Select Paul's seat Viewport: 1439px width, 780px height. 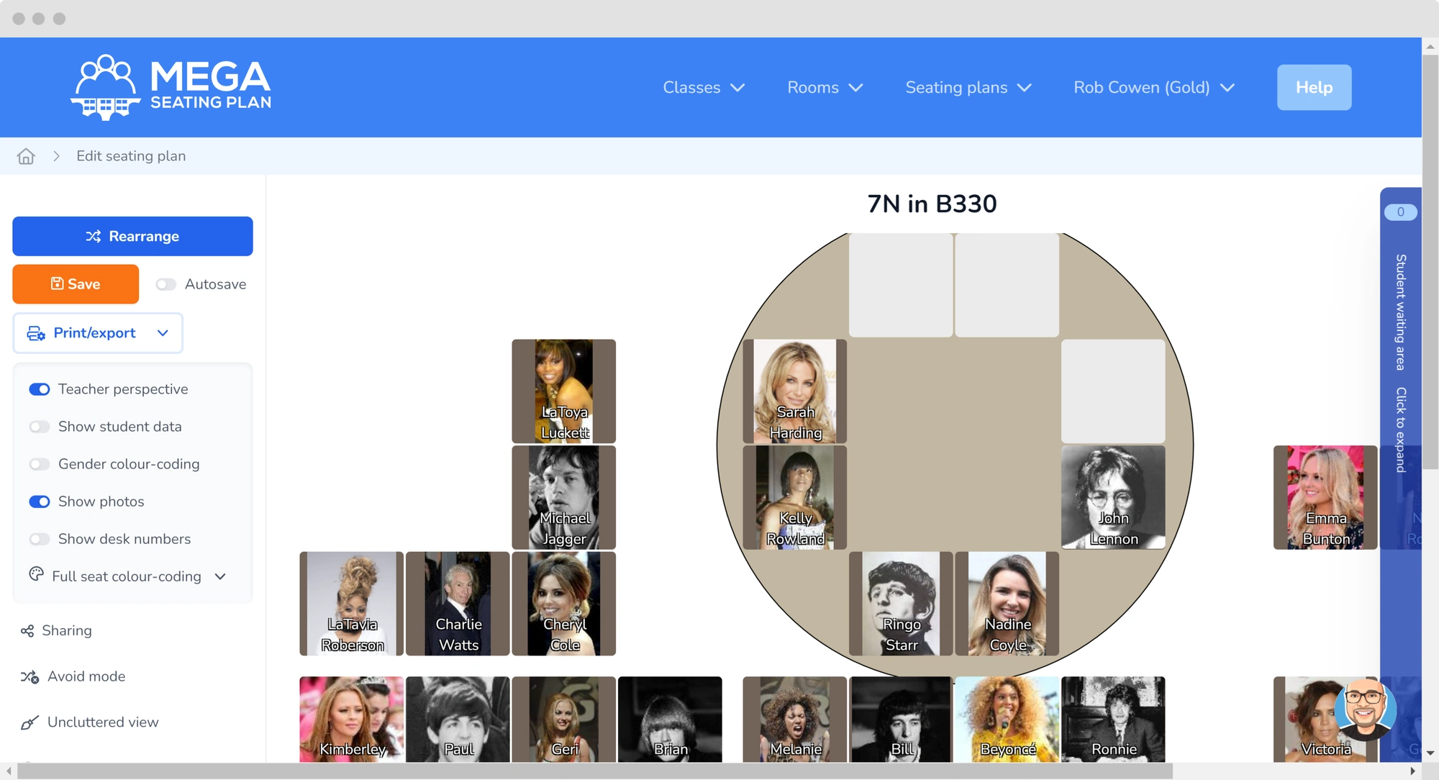pos(458,720)
